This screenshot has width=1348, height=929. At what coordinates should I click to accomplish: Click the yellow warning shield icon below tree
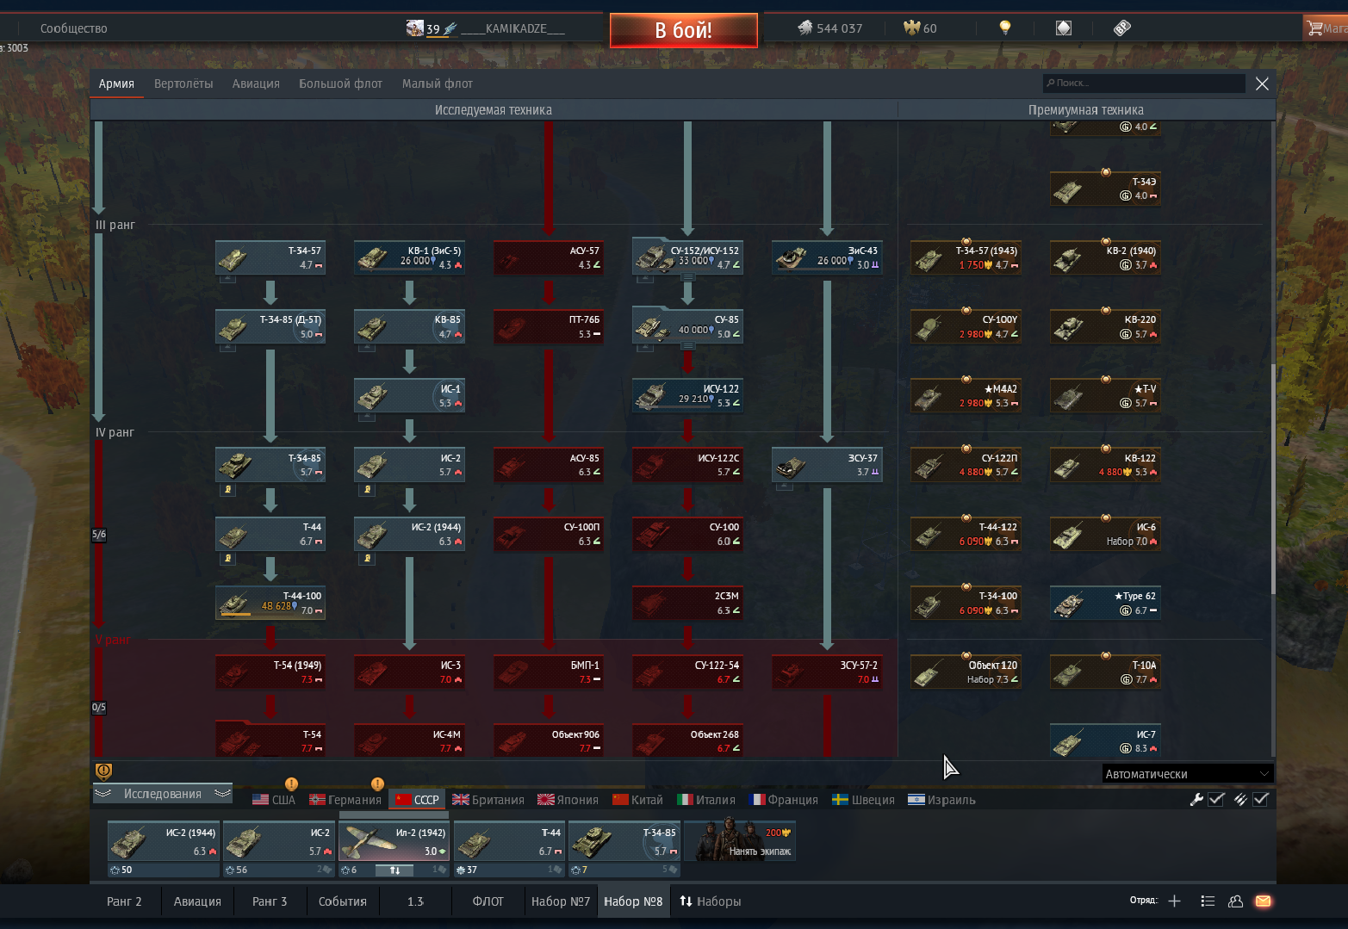pos(103,771)
